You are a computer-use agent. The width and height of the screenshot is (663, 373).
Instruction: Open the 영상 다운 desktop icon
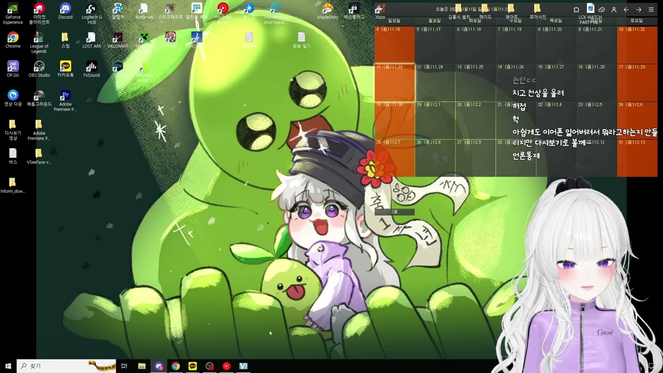(x=13, y=98)
